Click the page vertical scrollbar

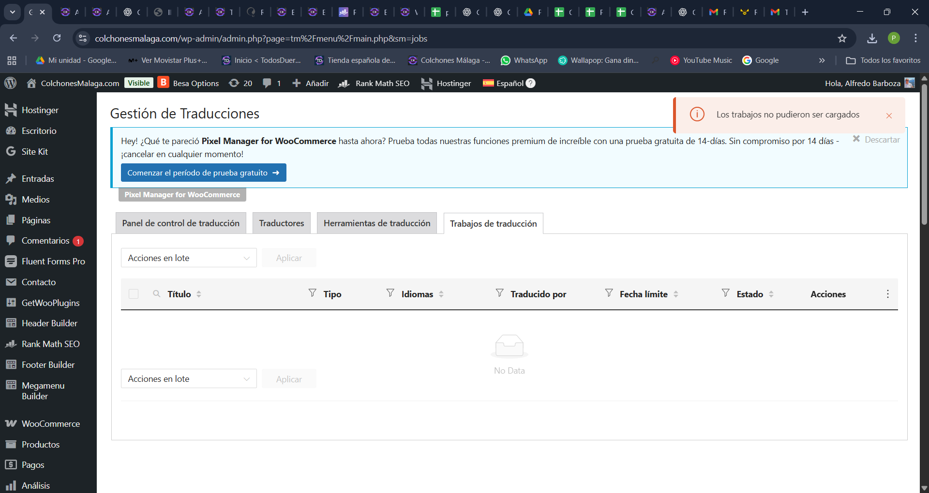pyautogui.click(x=924, y=155)
